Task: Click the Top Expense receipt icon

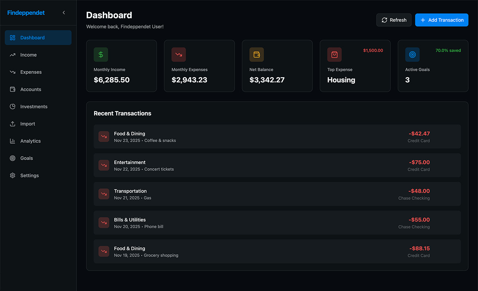Action: point(334,54)
